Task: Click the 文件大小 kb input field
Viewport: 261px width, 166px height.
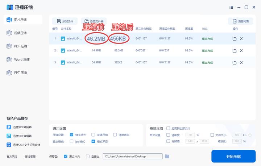Action: pyautogui.click(x=237, y=135)
